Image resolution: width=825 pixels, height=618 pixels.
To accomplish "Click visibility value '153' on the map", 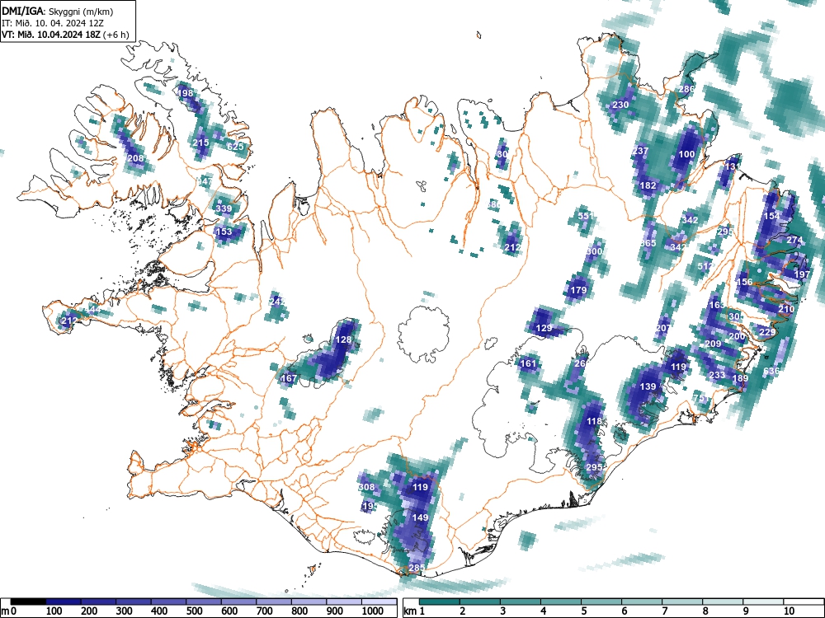I will [x=224, y=232].
